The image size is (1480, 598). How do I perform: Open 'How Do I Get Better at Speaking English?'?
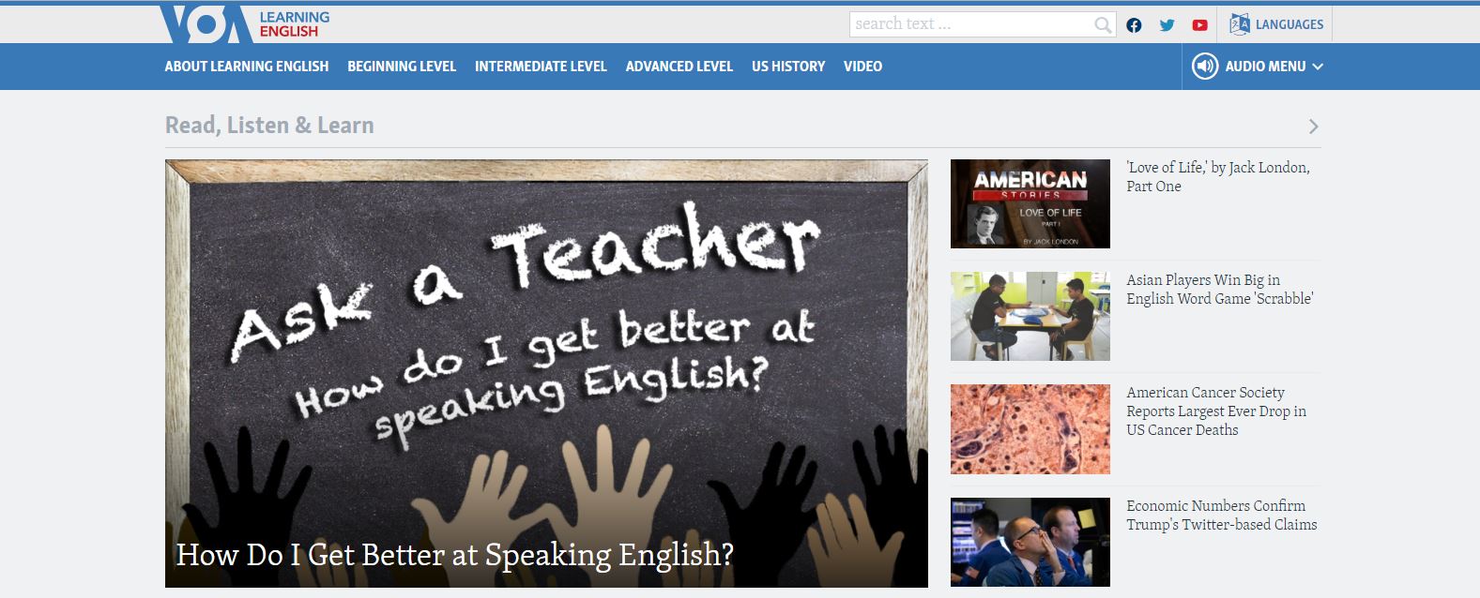pos(454,555)
